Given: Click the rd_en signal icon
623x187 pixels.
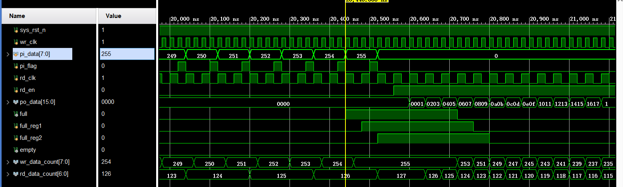Looking at the screenshot, I should point(16,90).
